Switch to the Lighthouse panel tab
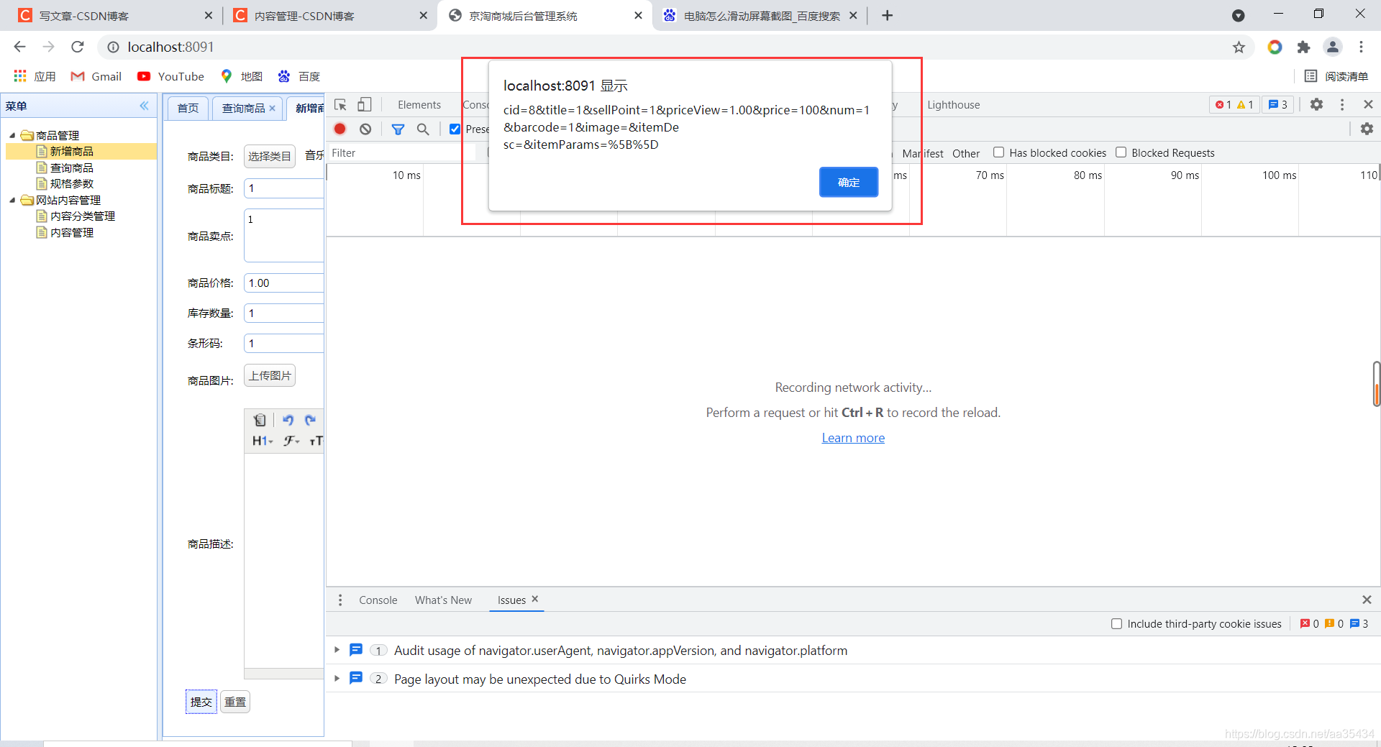The height and width of the screenshot is (747, 1381). click(953, 105)
